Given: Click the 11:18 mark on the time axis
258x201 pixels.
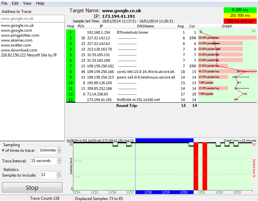Looking at the screenshot, I should coord(148,192).
